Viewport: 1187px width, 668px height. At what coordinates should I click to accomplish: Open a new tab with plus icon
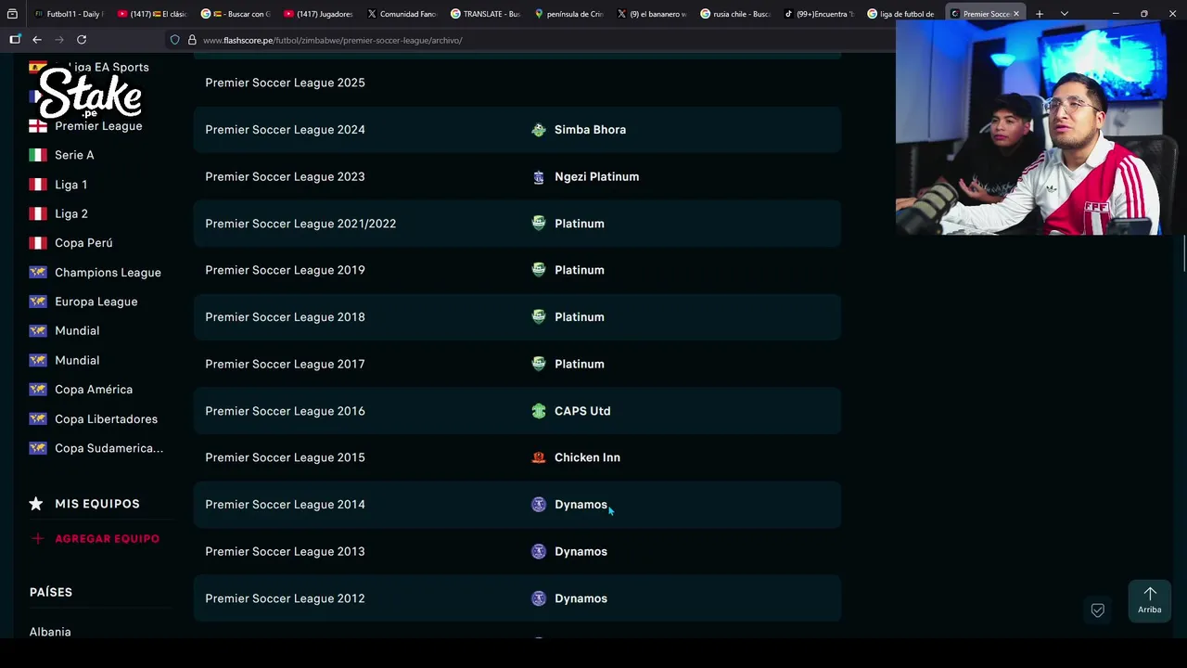click(1040, 14)
